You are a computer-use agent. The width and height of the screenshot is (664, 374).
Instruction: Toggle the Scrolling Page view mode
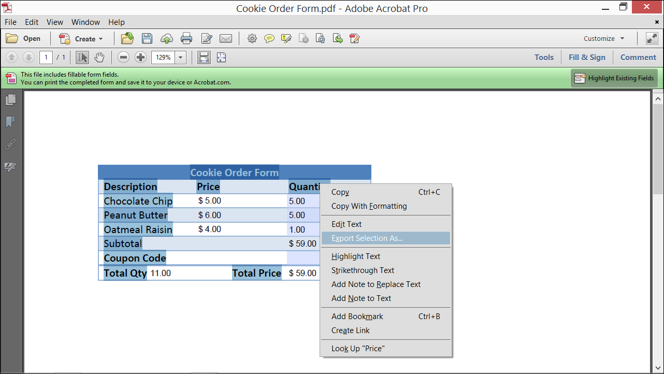tap(204, 57)
